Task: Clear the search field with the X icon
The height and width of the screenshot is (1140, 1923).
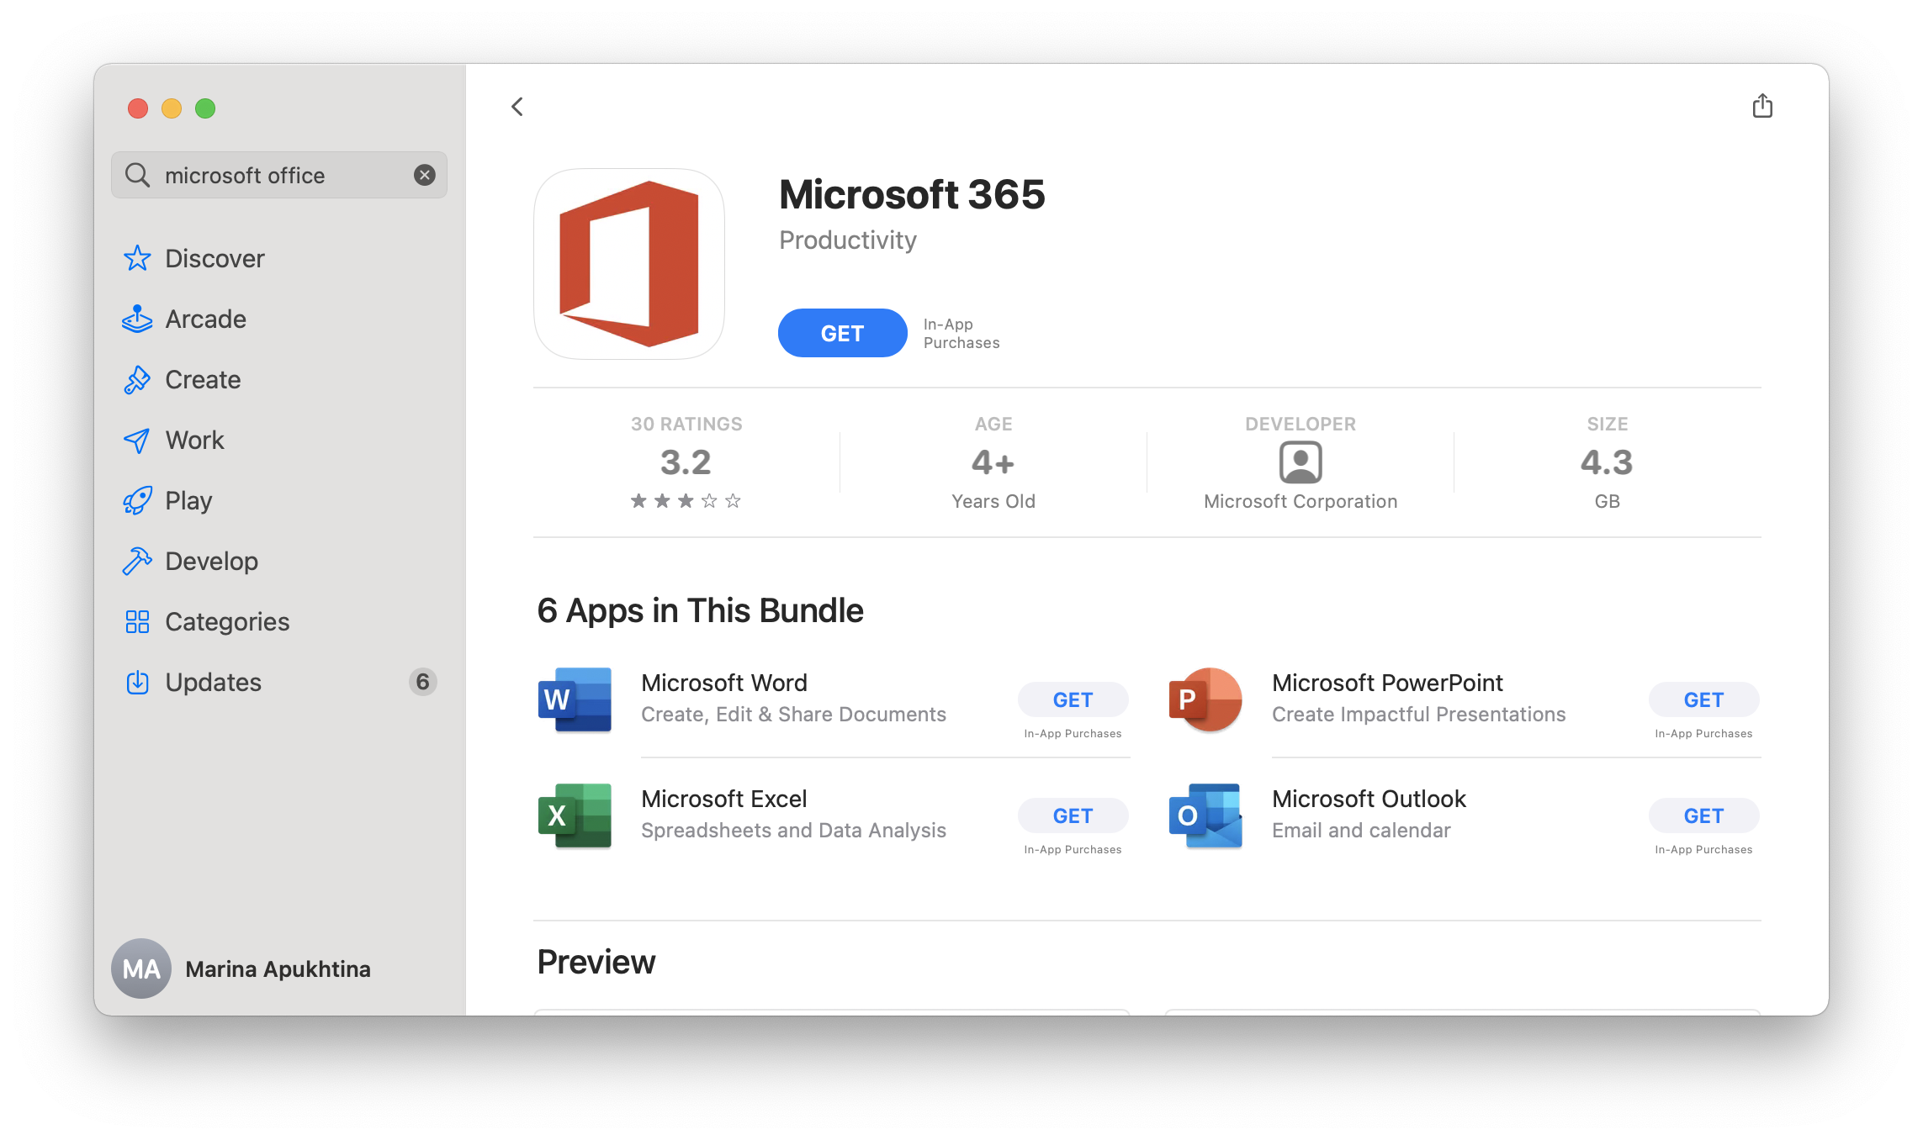Action: click(x=425, y=175)
